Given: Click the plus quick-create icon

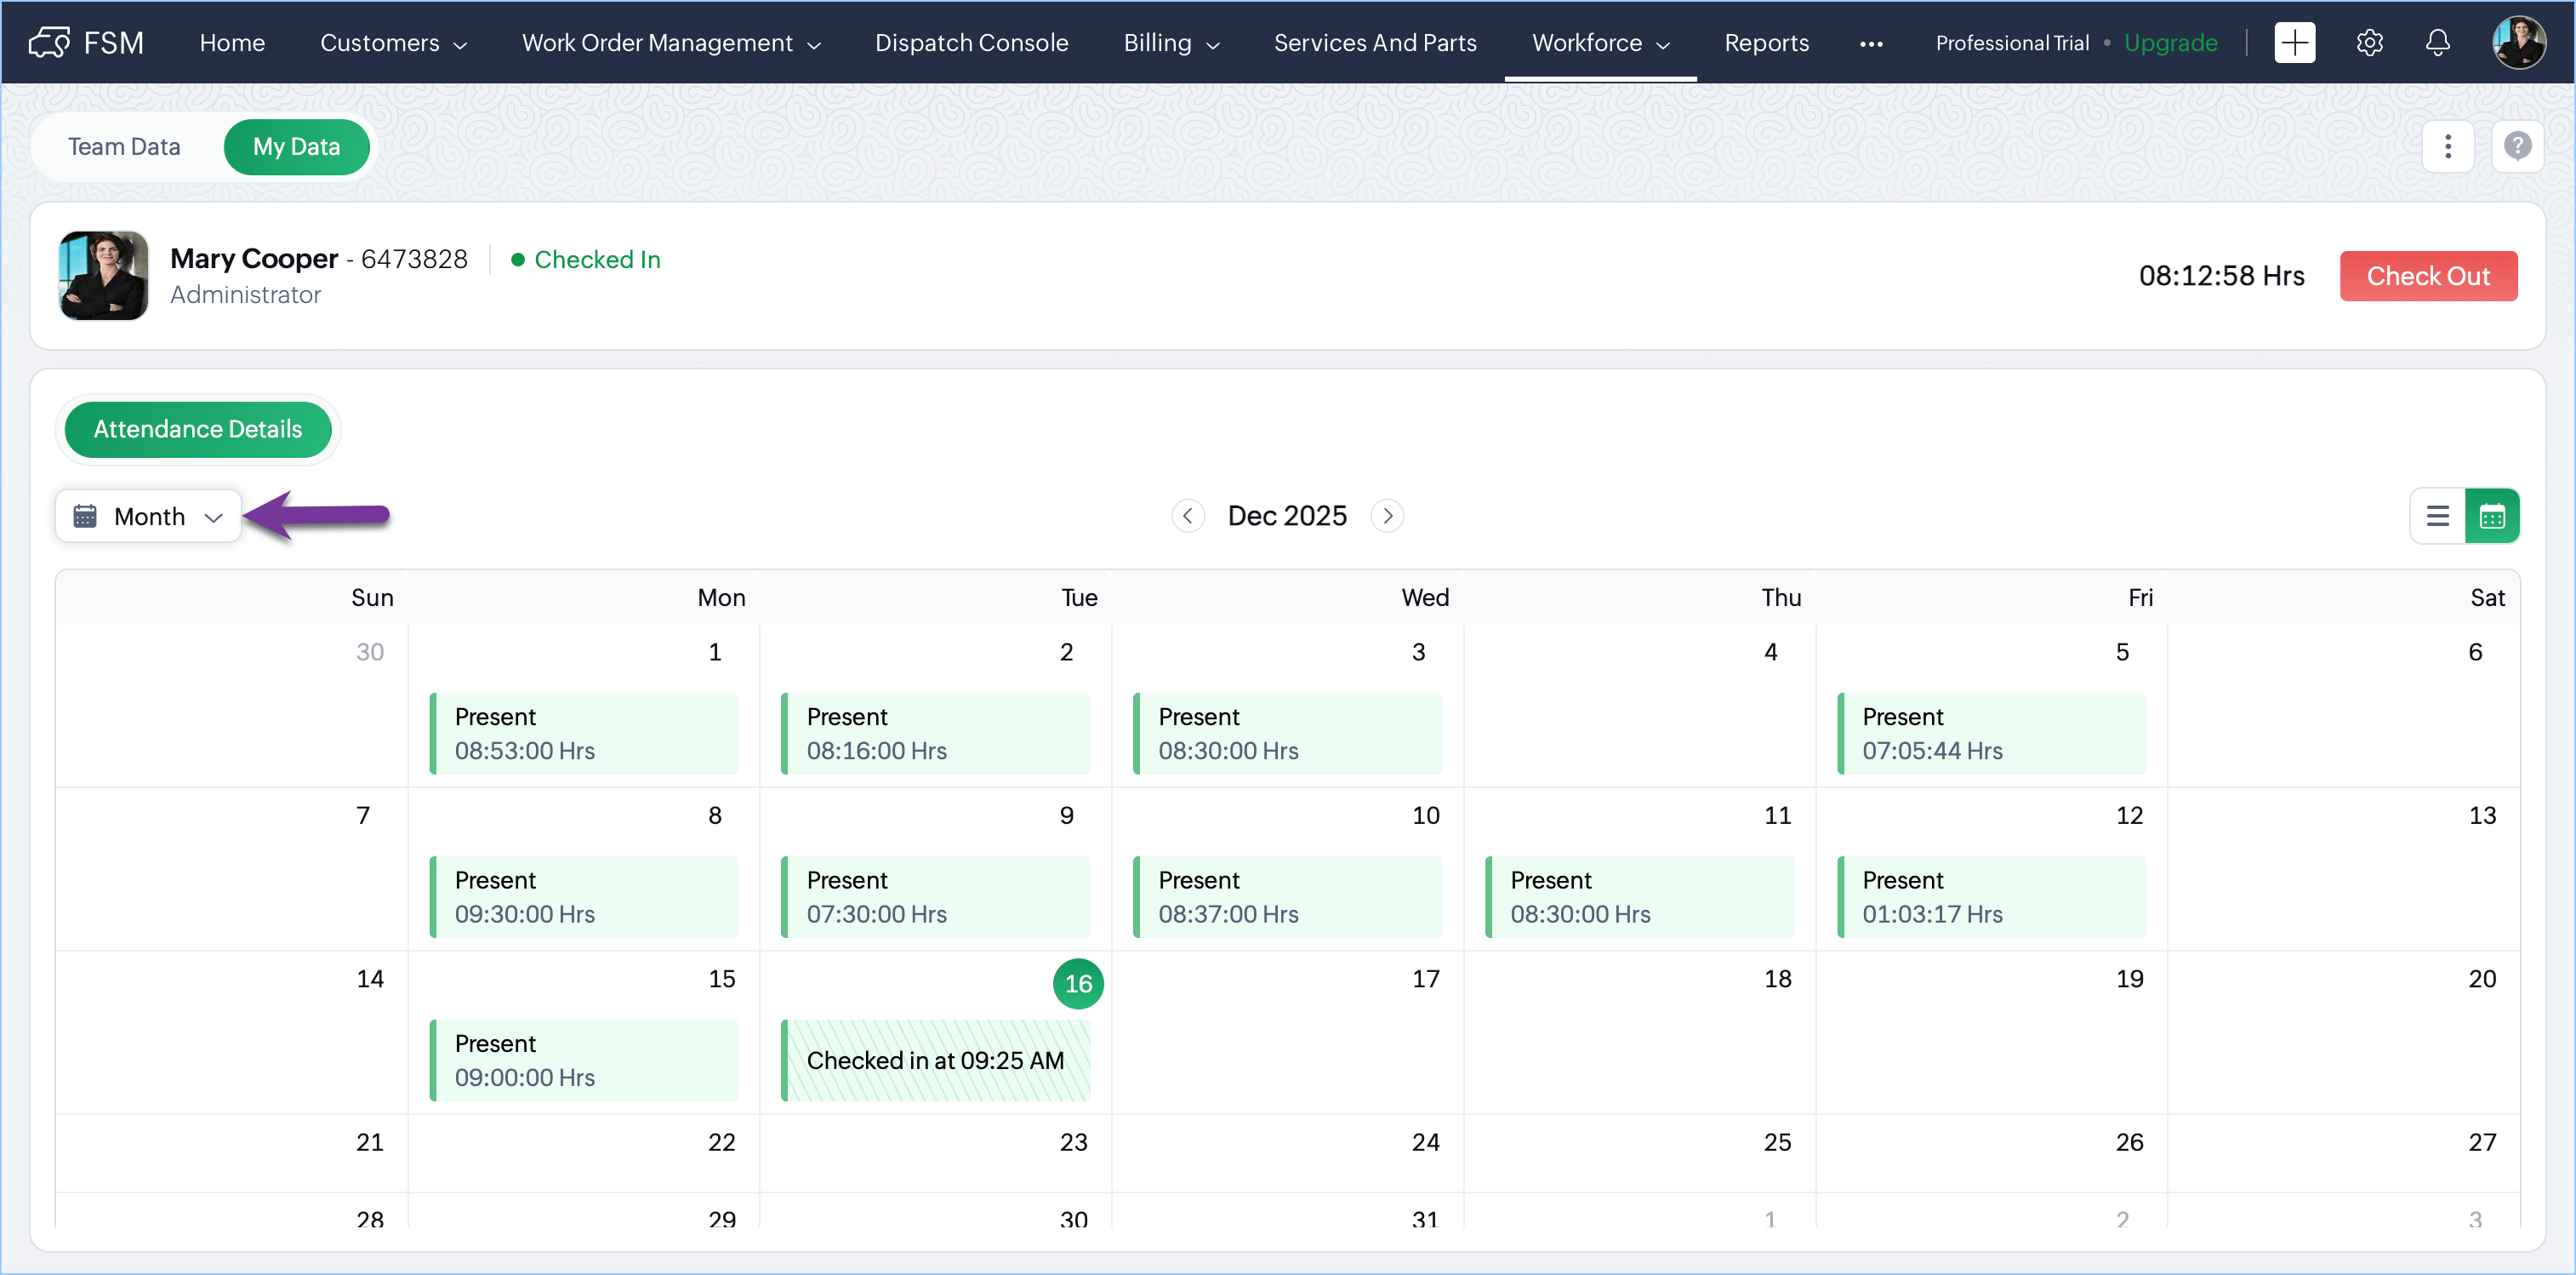Looking at the screenshot, I should pyautogui.click(x=2294, y=42).
